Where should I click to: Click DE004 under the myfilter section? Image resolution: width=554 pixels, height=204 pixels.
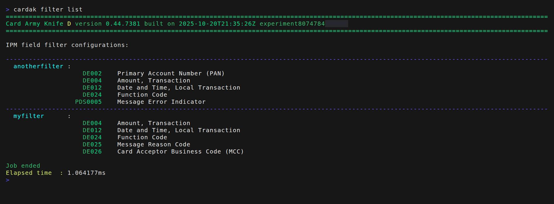click(x=92, y=123)
